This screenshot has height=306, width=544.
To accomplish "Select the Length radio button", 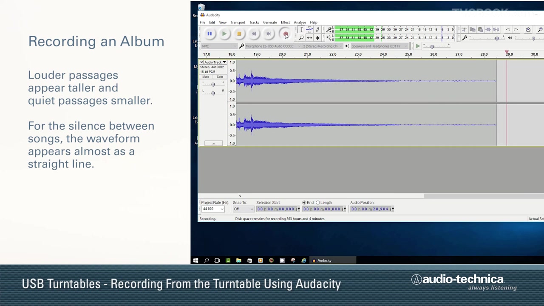I will [x=318, y=203].
